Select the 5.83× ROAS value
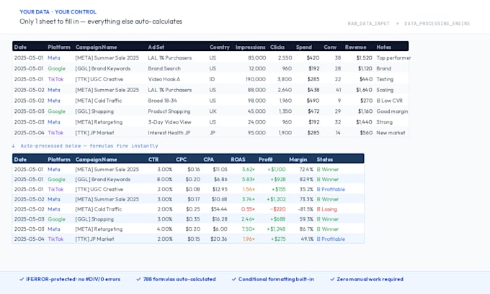Screen dimensions: 490x294 coord(249,179)
